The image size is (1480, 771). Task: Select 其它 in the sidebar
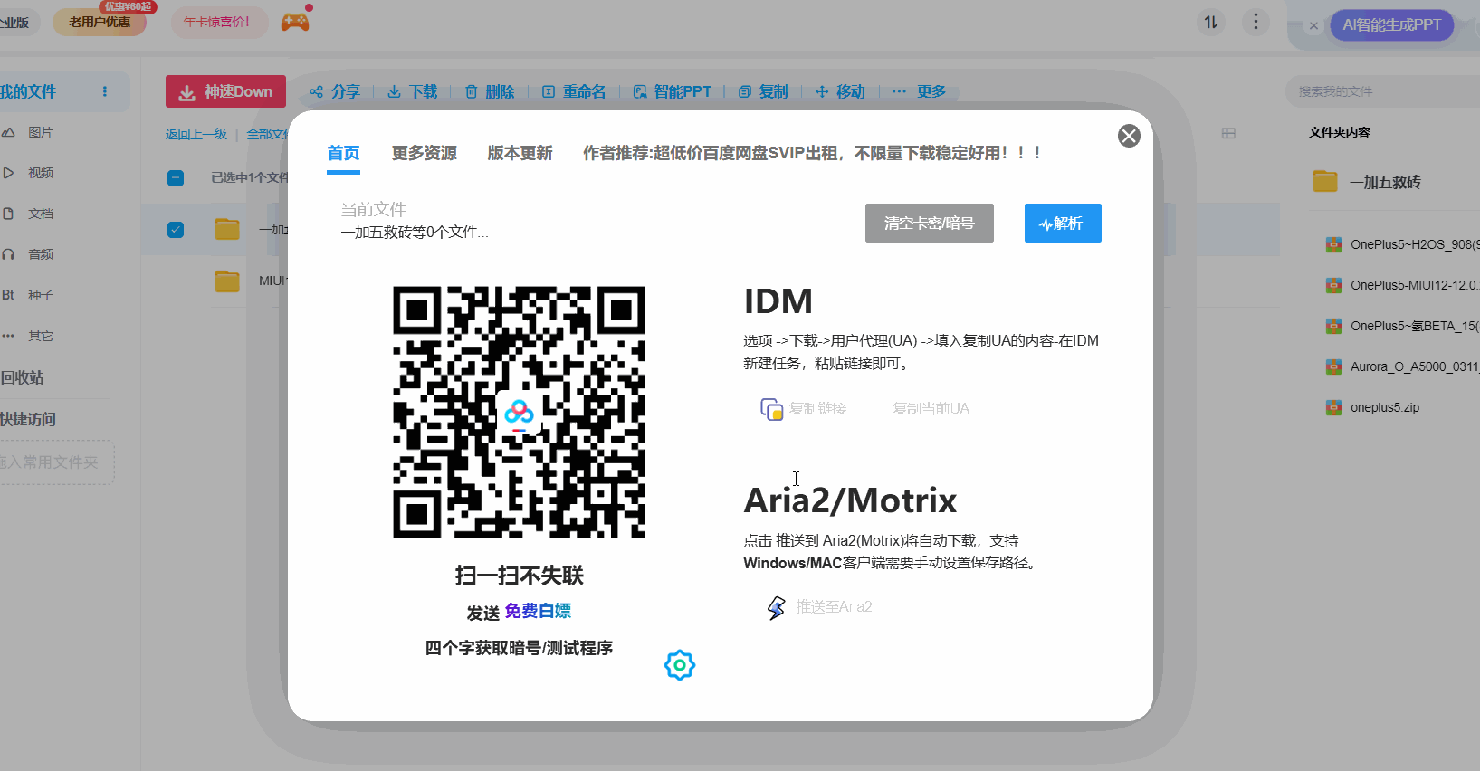(41, 336)
